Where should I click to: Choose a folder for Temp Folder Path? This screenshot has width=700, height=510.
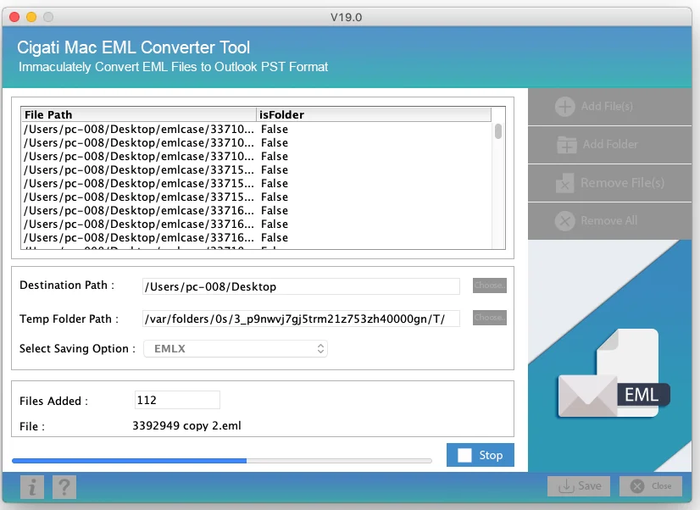[x=490, y=318]
